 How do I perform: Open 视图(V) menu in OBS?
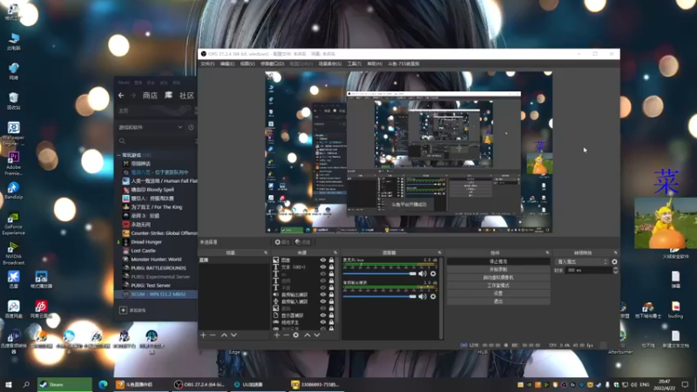247,64
